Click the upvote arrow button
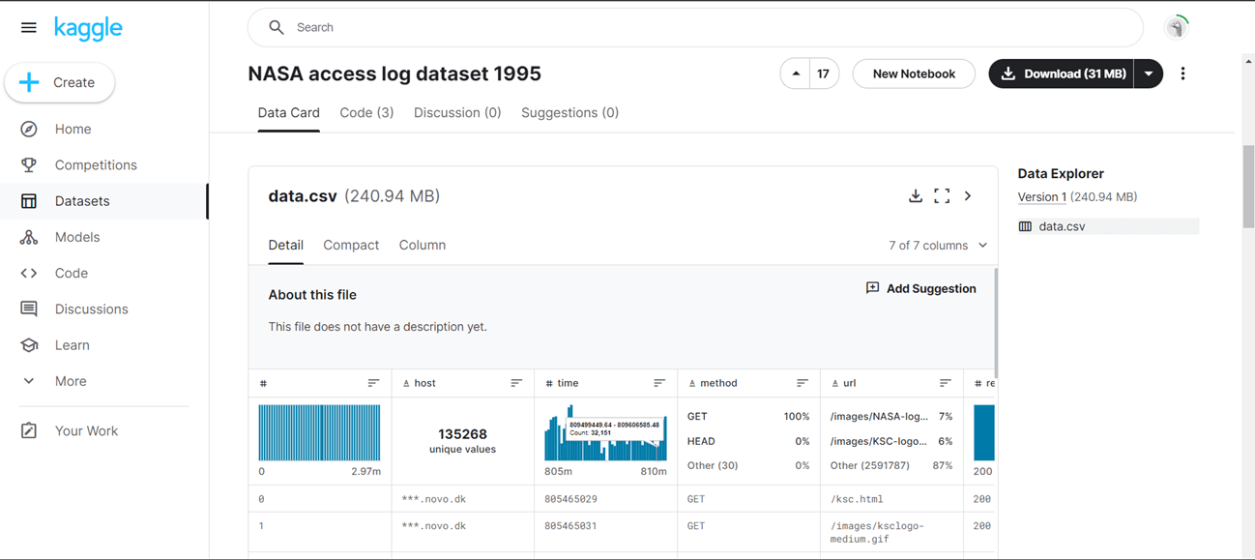 pos(796,74)
